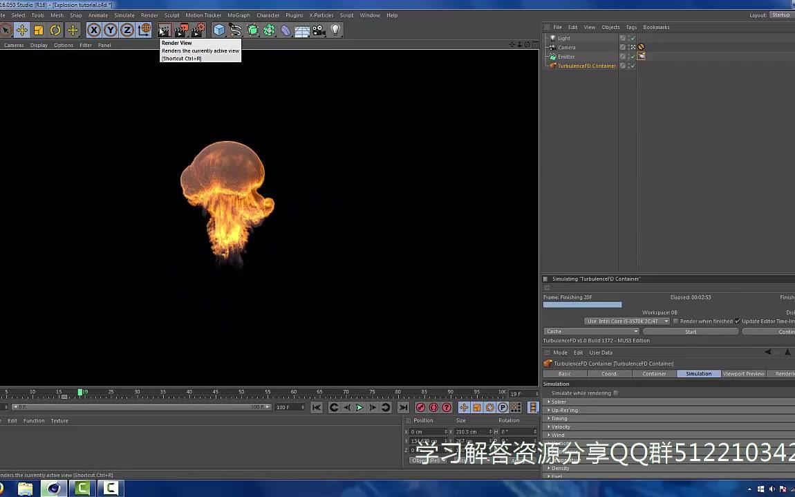Open the Cube primitive icon

pyautogui.click(x=218, y=30)
